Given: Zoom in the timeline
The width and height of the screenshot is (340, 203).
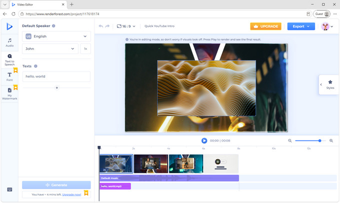Looking at the screenshot, I should coord(331,141).
